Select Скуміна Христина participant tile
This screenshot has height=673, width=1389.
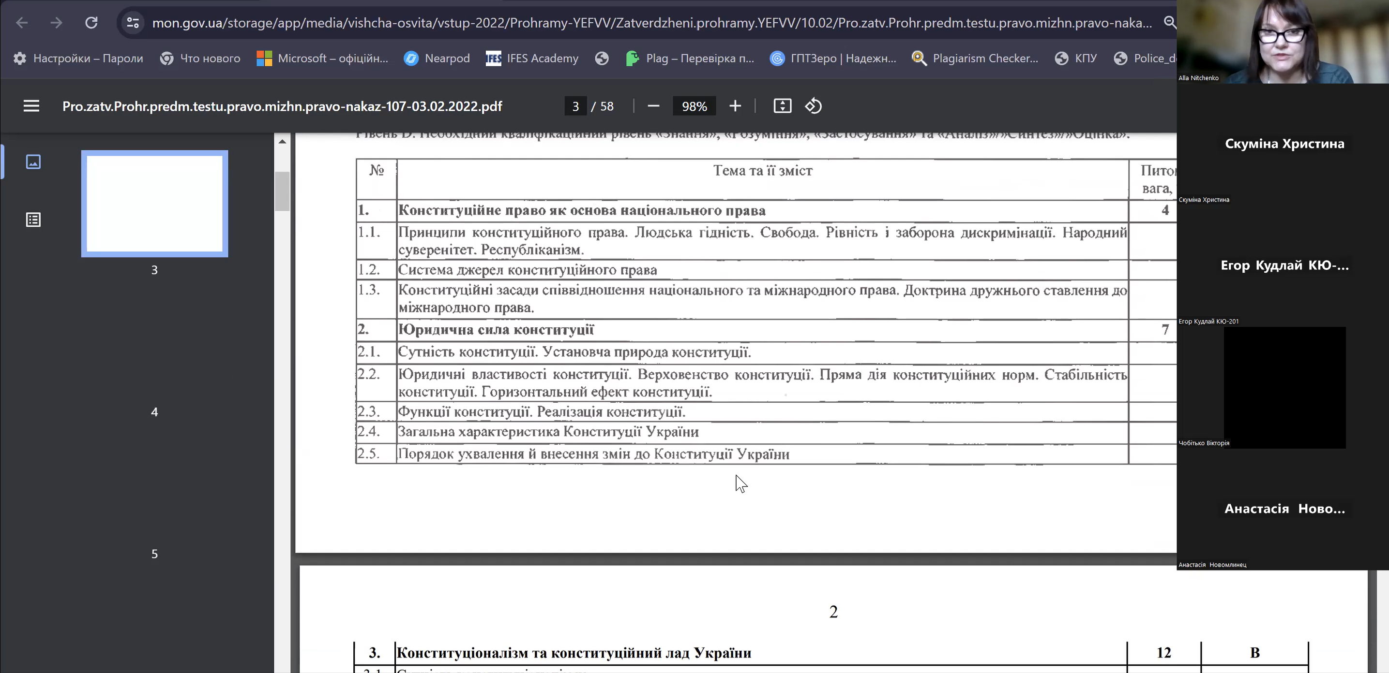(x=1284, y=145)
